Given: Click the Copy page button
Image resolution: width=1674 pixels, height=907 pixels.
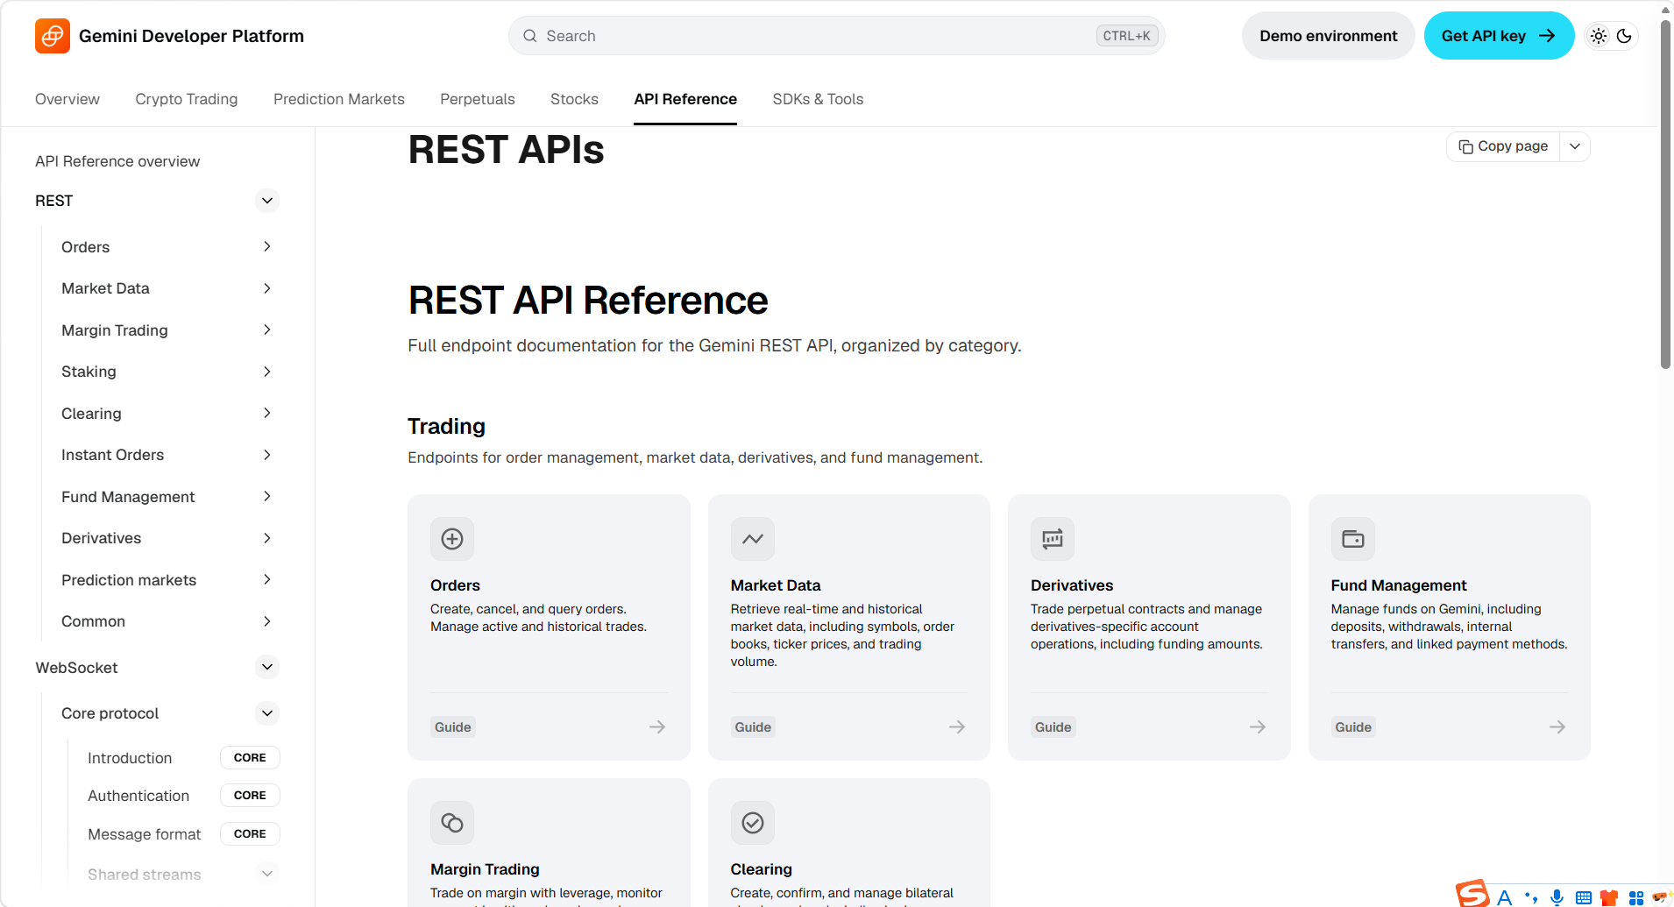Looking at the screenshot, I should 1503,146.
